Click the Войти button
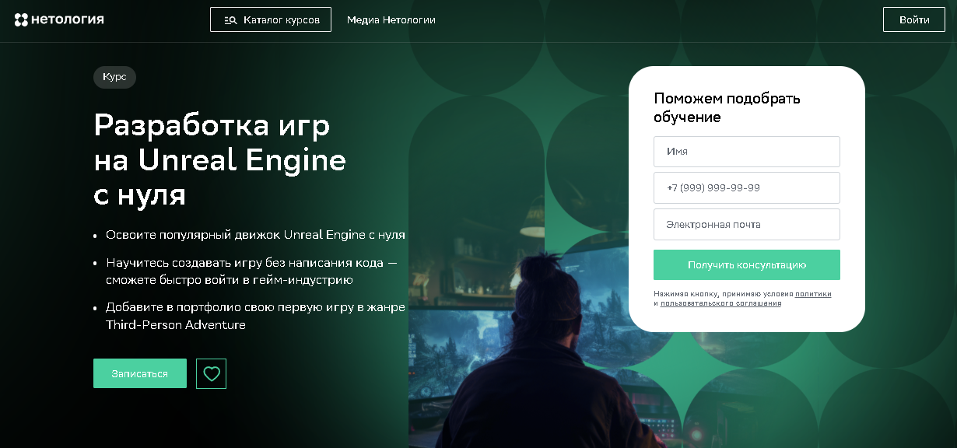The height and width of the screenshot is (448, 957). point(914,19)
